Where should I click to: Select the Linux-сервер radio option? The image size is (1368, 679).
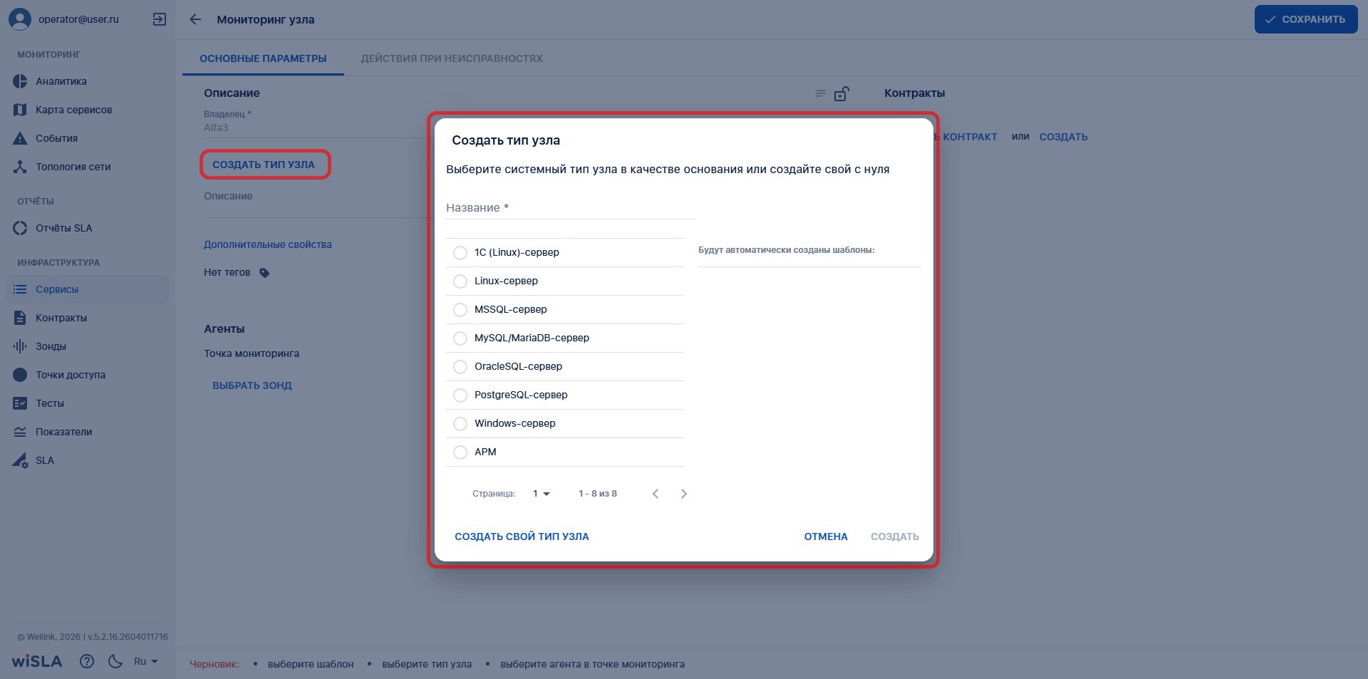point(460,281)
